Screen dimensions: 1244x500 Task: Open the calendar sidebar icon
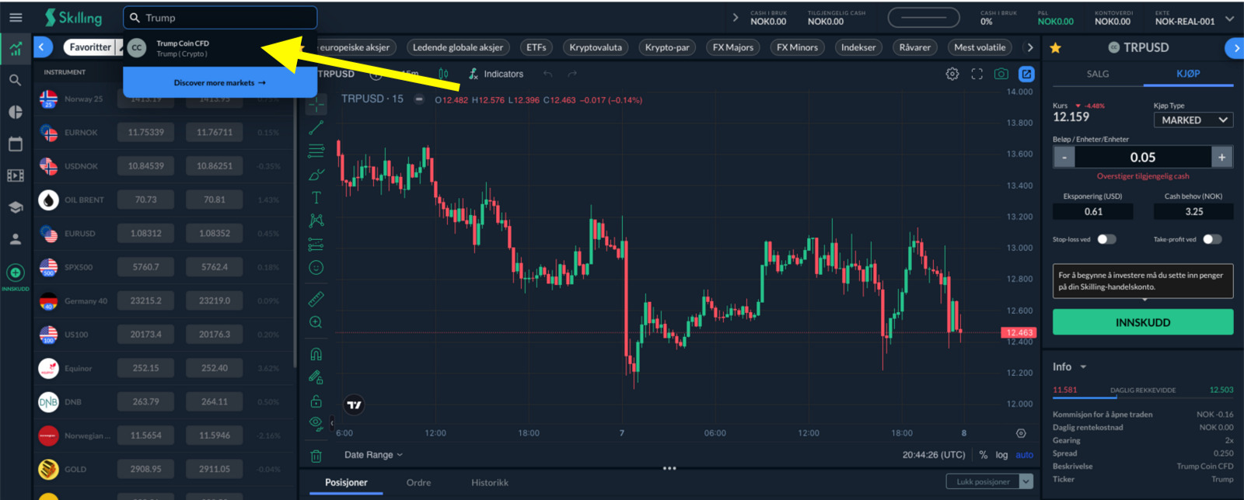pos(16,144)
